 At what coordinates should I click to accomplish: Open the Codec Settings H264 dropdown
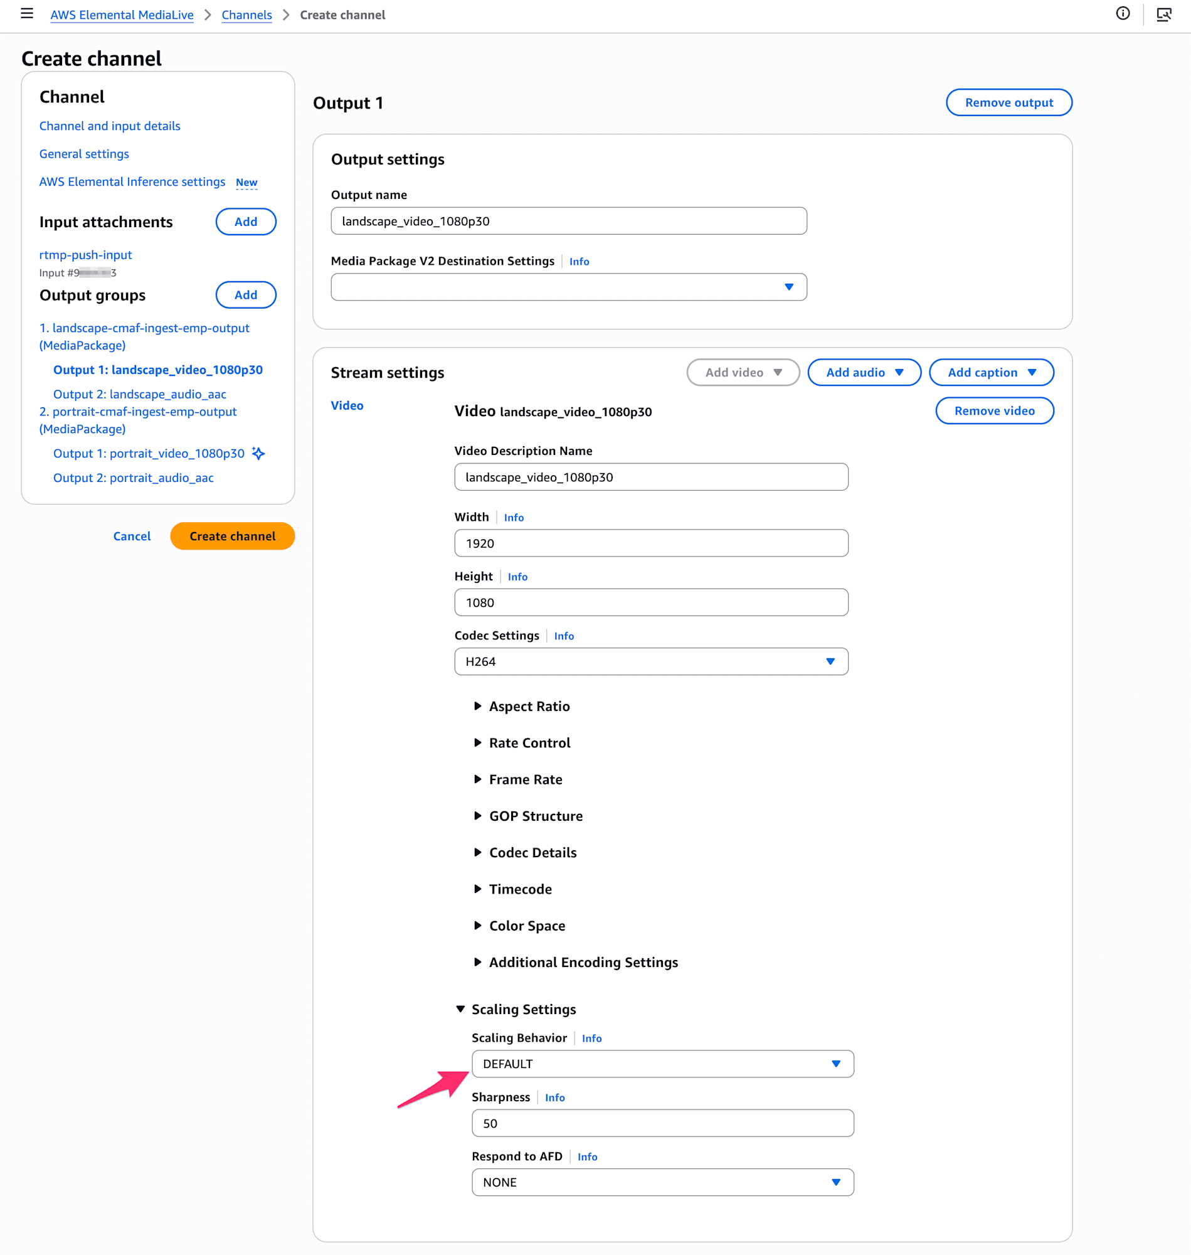coord(651,662)
